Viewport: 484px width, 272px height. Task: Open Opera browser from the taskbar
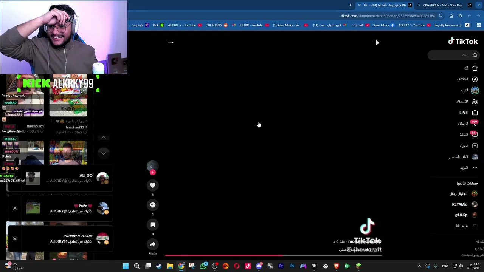click(237, 266)
